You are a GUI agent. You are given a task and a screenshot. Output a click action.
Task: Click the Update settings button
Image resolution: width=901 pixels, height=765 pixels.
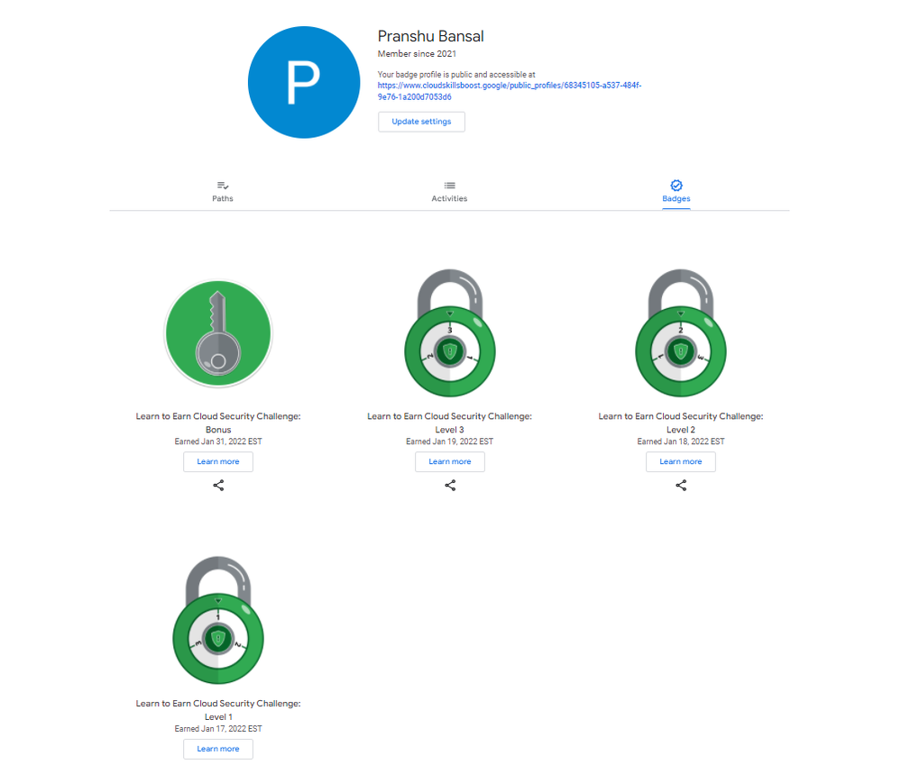(x=422, y=122)
